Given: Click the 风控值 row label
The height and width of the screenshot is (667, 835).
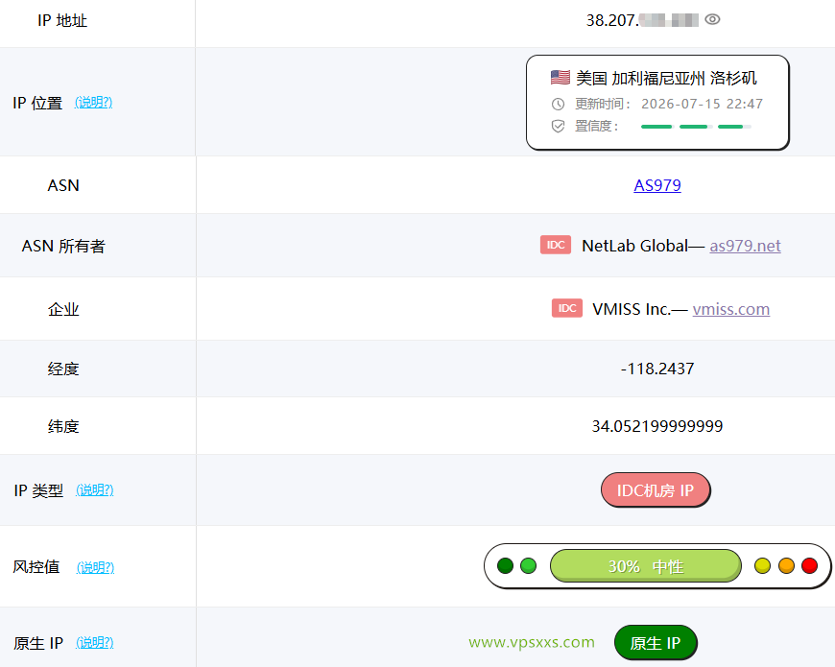Looking at the screenshot, I should [x=36, y=567].
